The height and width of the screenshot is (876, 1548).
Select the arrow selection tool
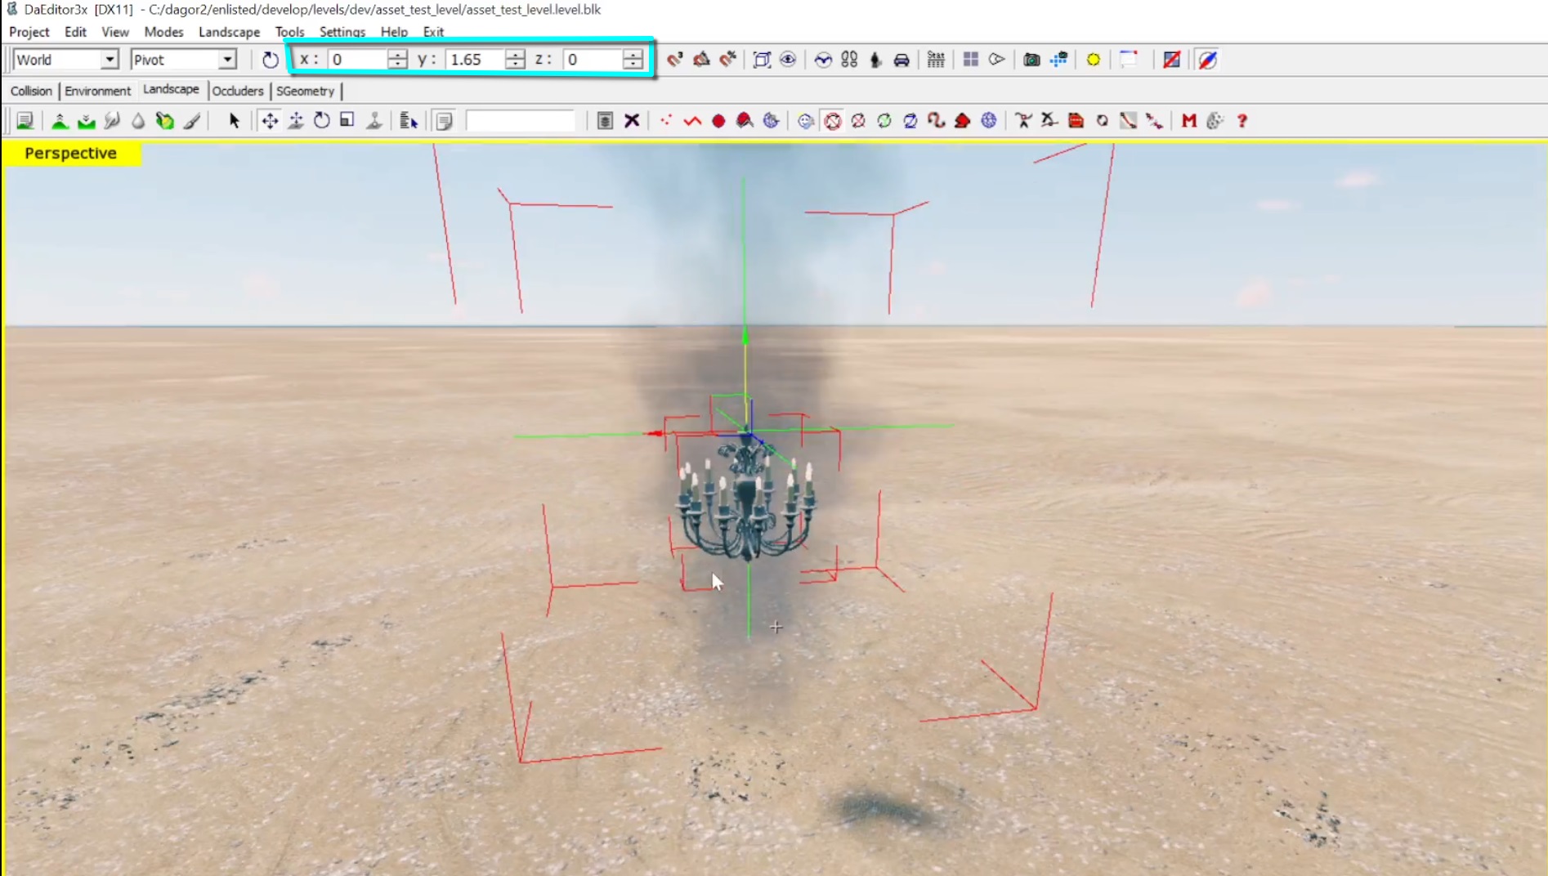(234, 121)
